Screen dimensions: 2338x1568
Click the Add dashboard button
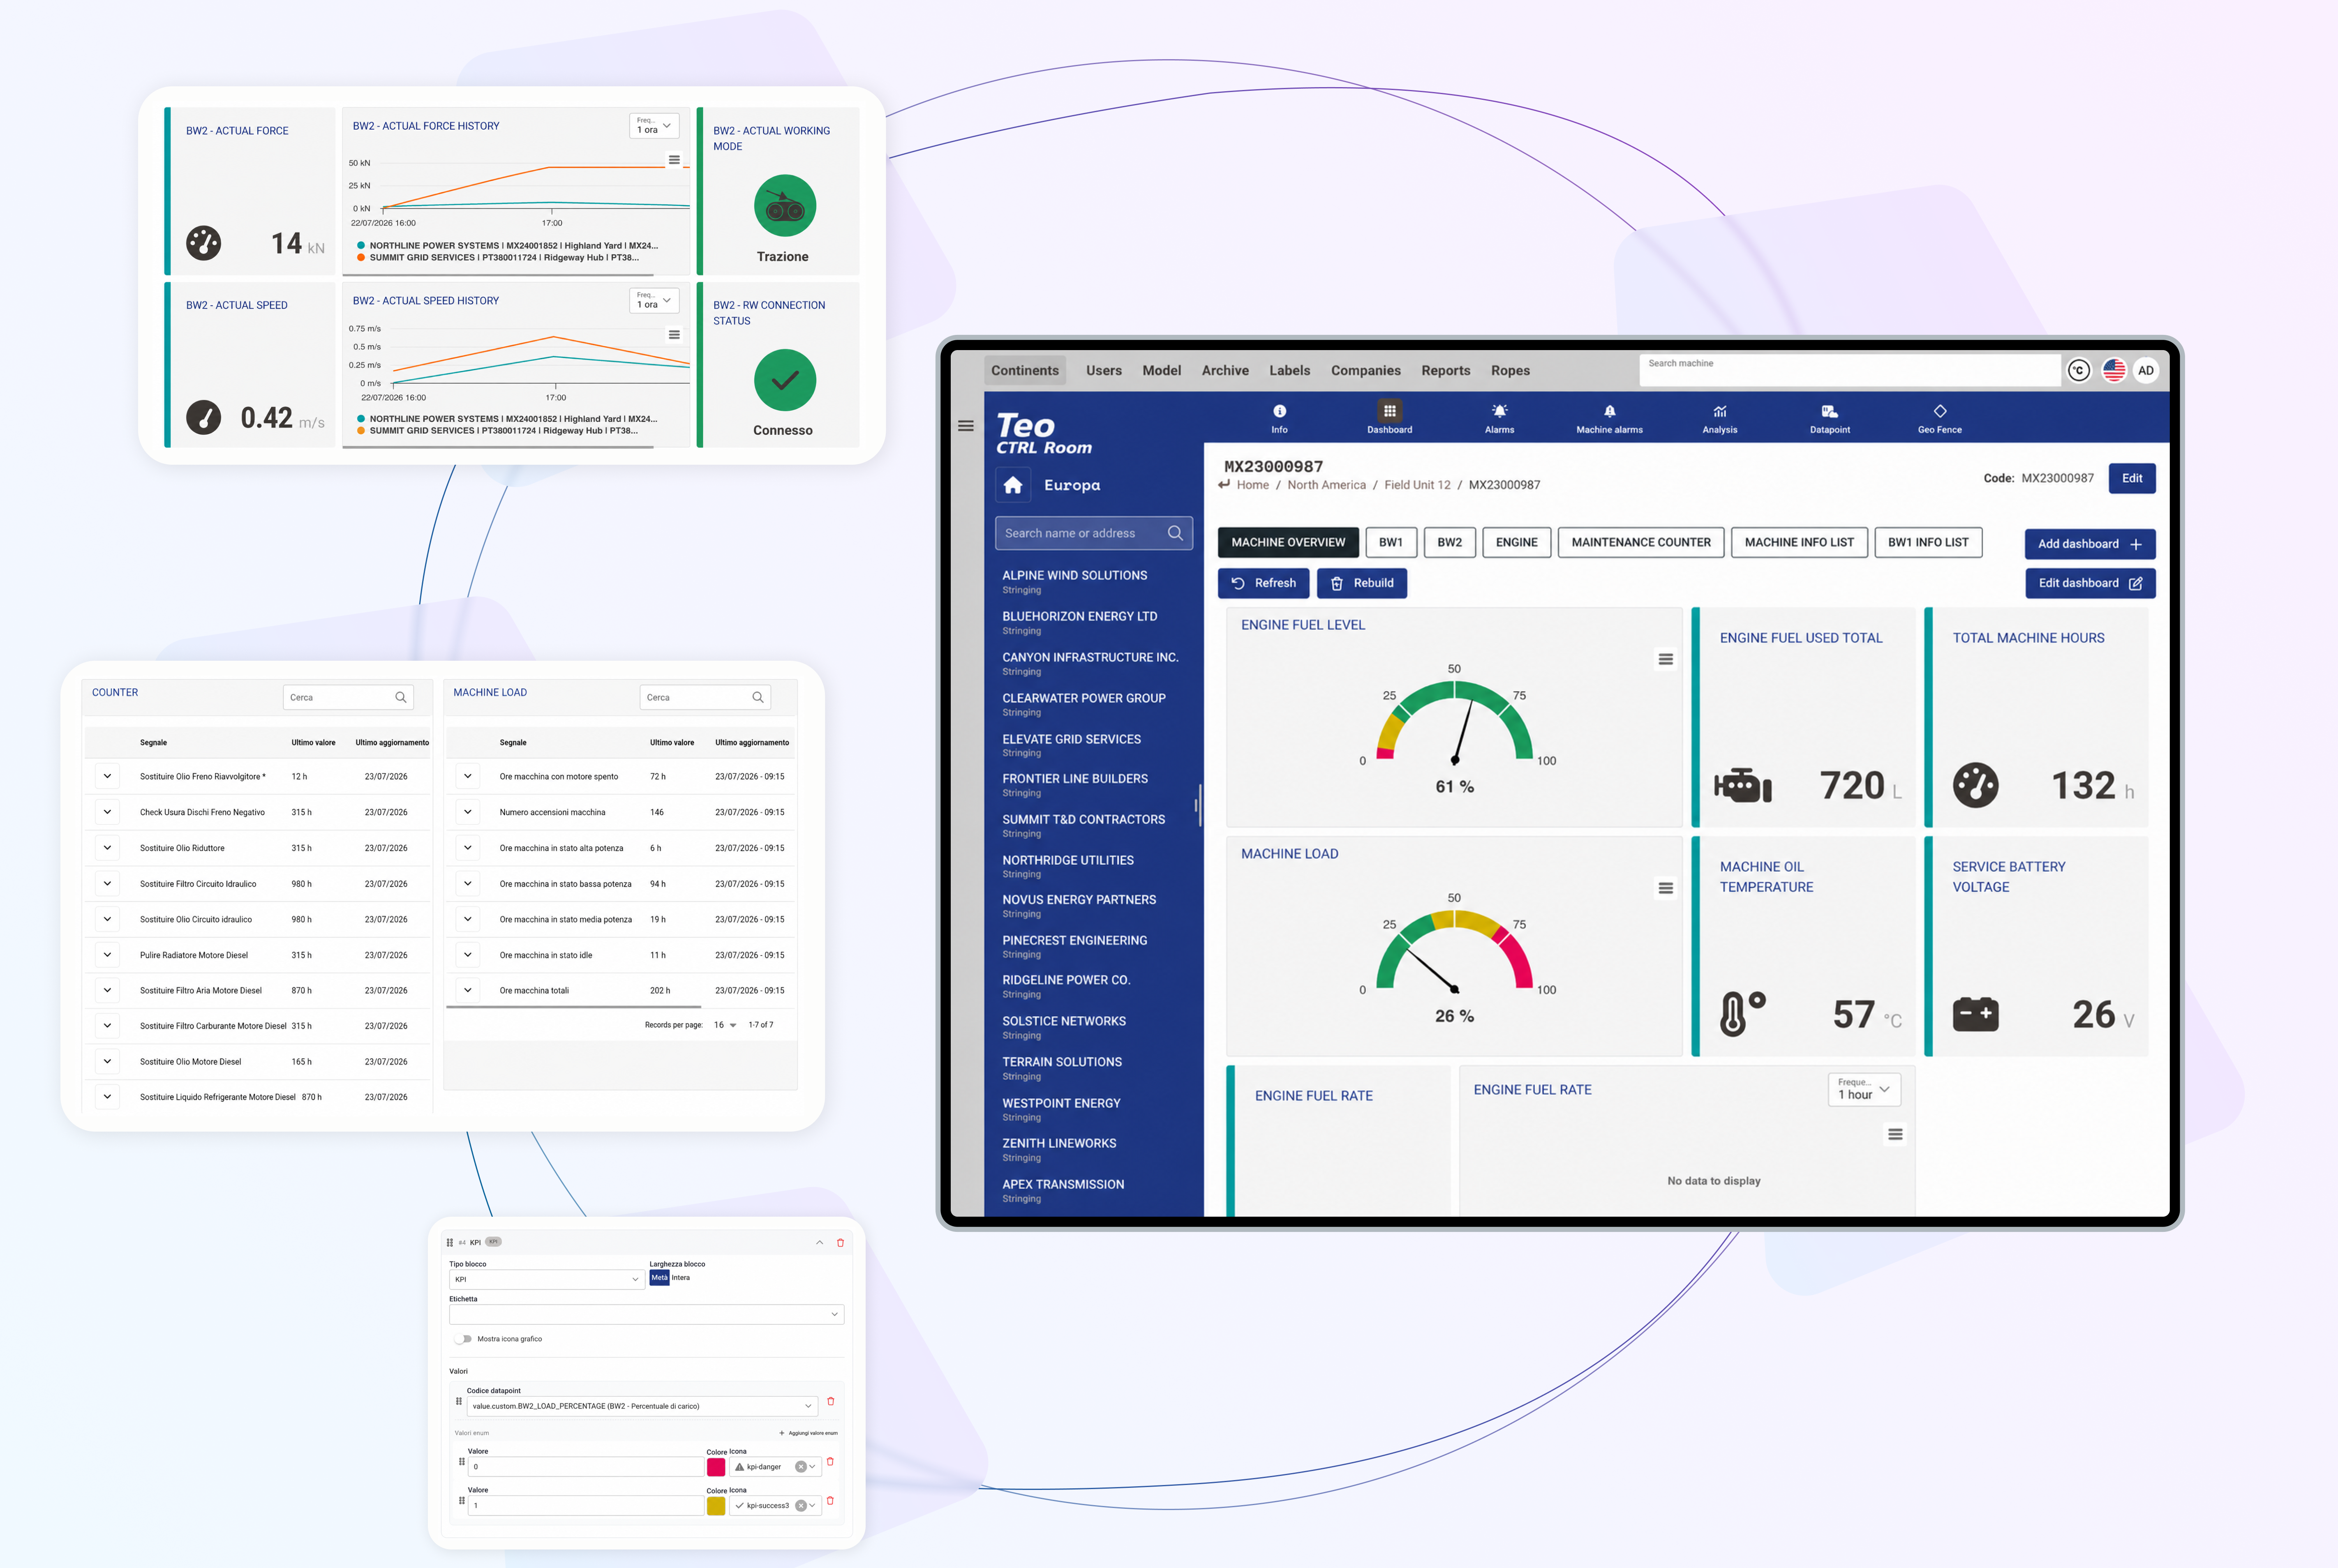[2089, 544]
